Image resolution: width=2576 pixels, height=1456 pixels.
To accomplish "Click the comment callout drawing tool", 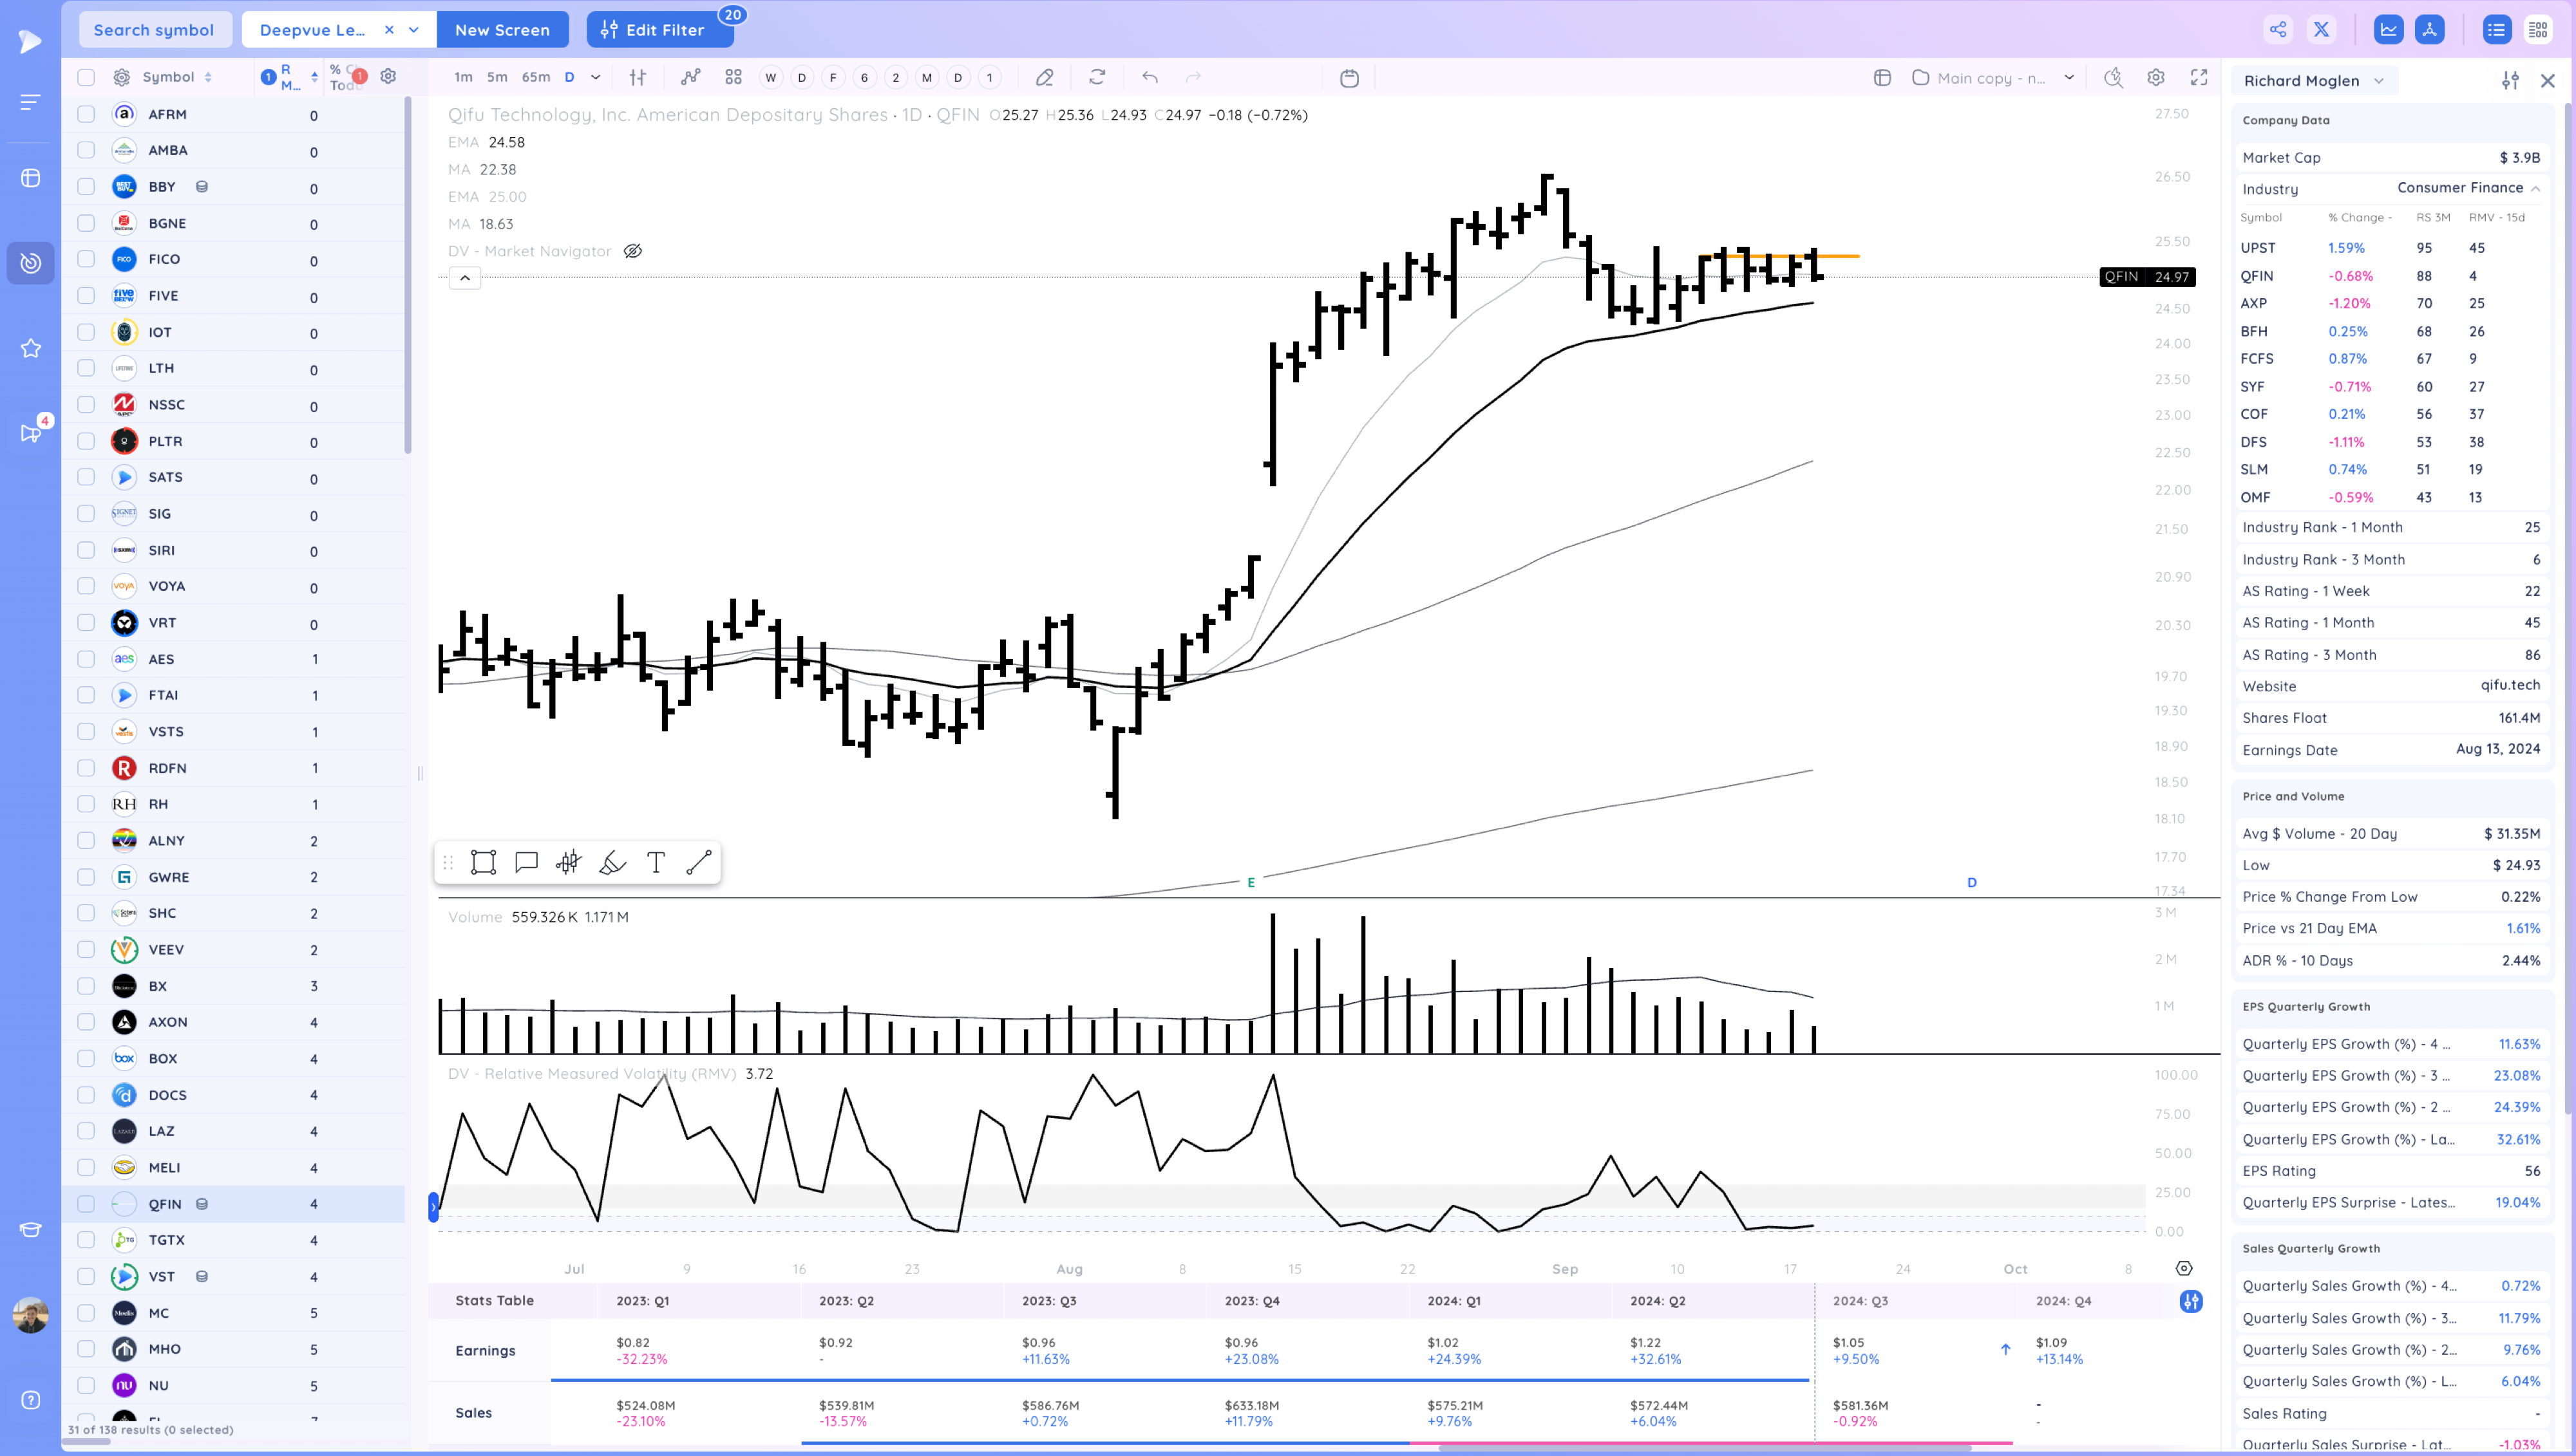I will coord(526,862).
